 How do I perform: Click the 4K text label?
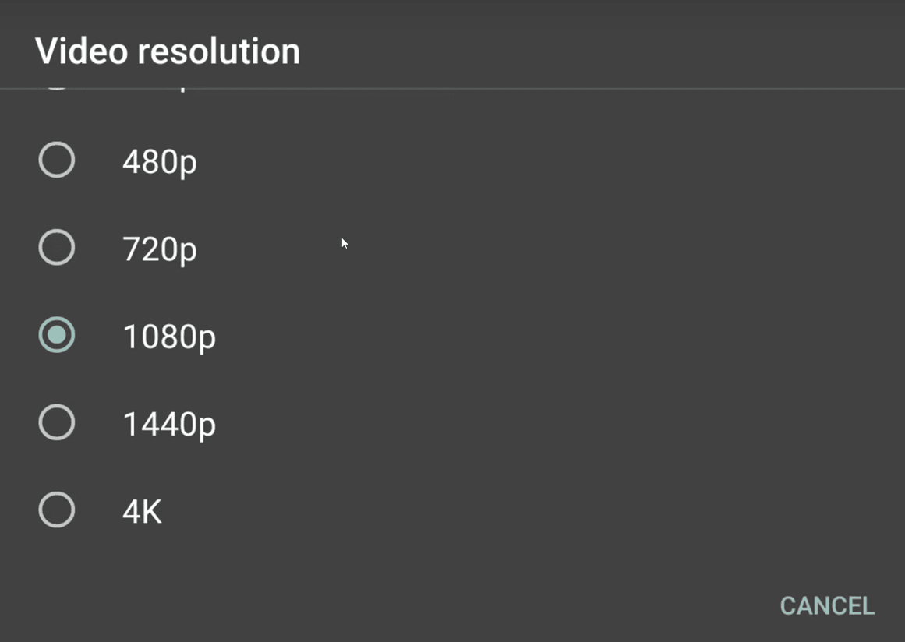point(141,511)
